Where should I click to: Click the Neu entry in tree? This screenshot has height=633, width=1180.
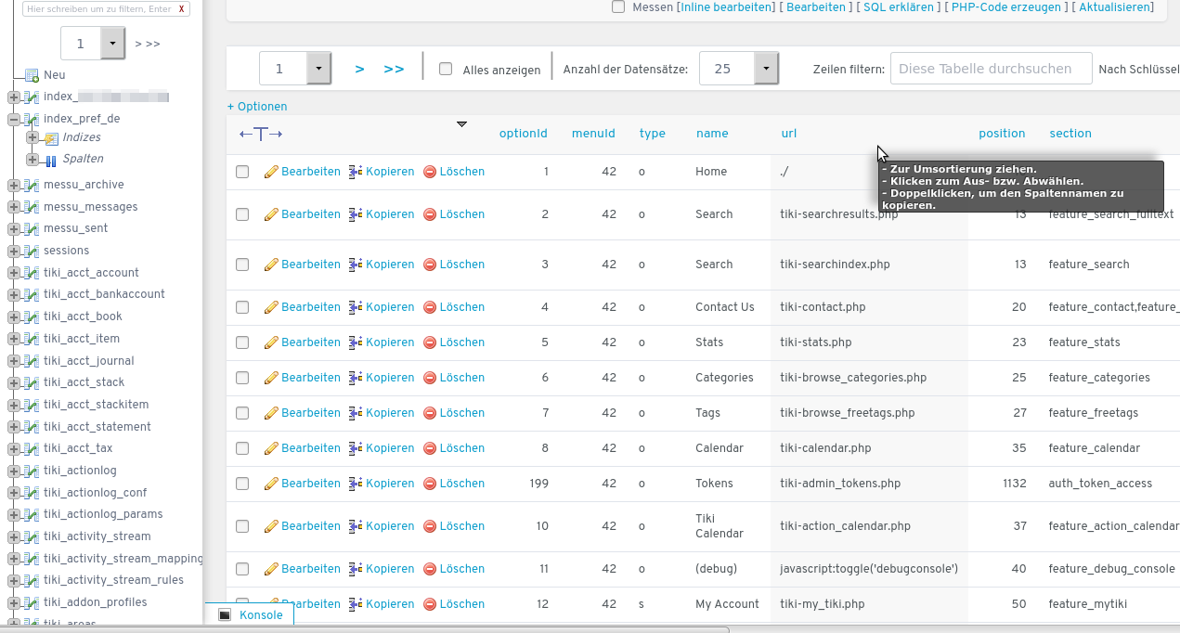54,75
